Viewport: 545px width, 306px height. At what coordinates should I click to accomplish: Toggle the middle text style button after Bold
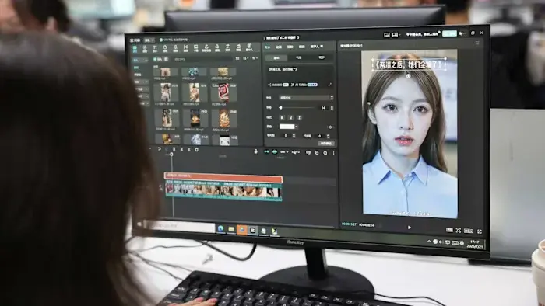tap(290, 117)
